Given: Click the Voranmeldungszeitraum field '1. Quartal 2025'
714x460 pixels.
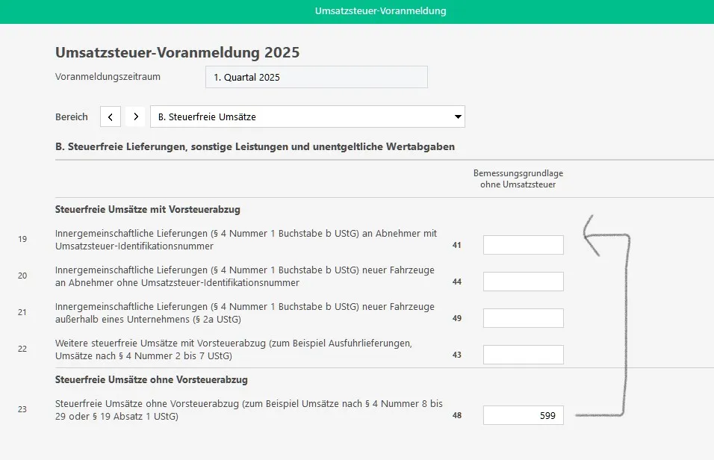Looking at the screenshot, I should coord(316,77).
